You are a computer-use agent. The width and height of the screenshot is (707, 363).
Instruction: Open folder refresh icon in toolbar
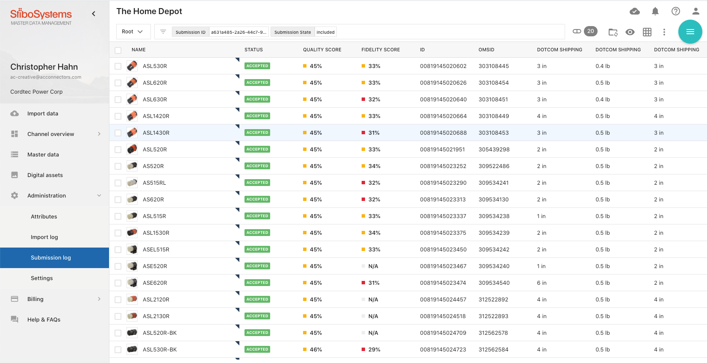(x=613, y=32)
